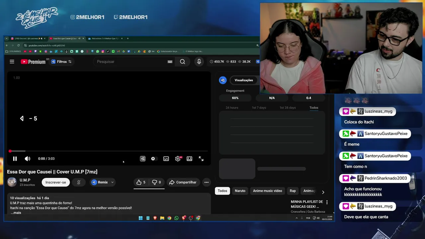Switch to theater mode
Image resolution: width=425 pixels, height=239 pixels.
189,159
